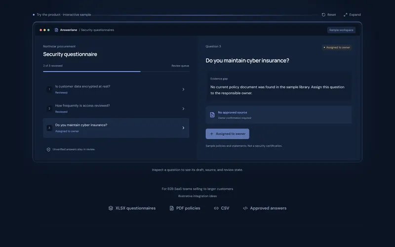
Task: Select question 2 How frequently is access reviewed
Action: coord(116,109)
